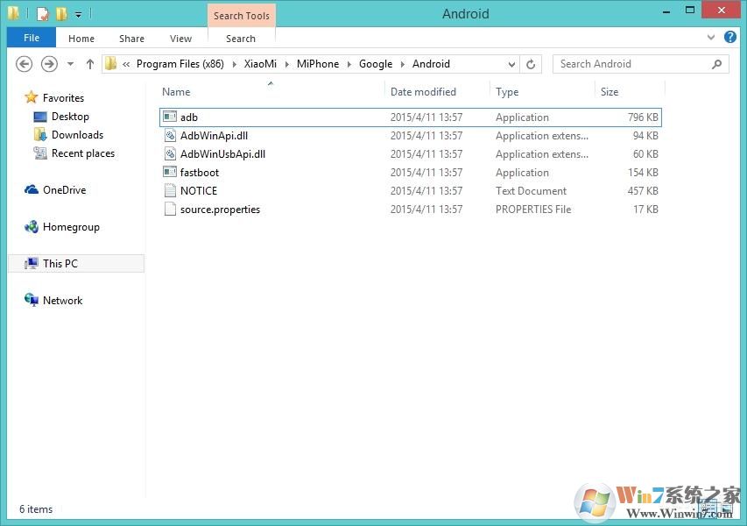
Task: Open the Help question mark icon
Action: tap(730, 39)
